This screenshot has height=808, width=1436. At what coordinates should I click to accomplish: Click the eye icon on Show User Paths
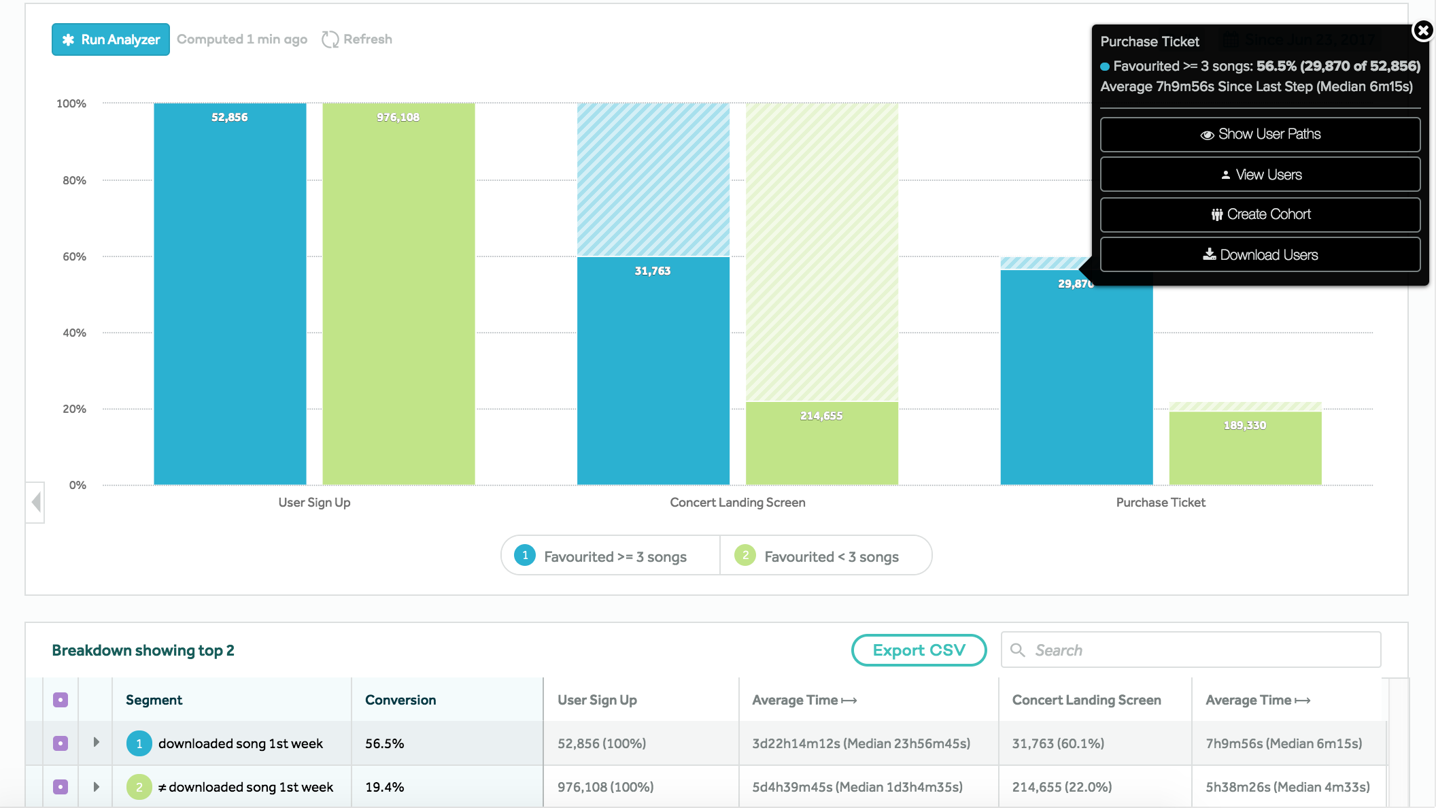coord(1207,135)
